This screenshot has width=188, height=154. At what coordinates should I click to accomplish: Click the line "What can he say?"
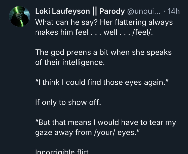pos(66,22)
